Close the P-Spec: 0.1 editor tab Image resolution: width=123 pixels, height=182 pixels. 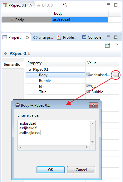tap(31, 5)
